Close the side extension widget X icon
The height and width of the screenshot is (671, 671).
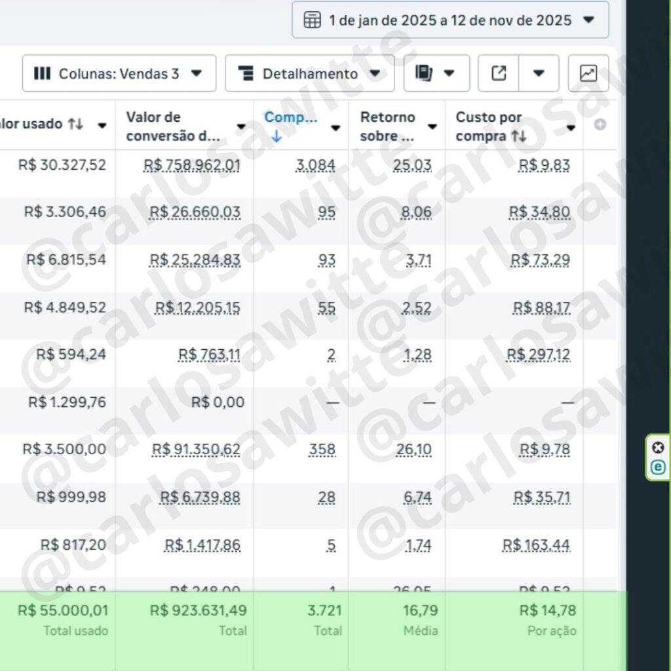(x=658, y=448)
